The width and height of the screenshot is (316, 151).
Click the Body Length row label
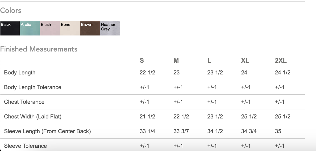point(20,73)
